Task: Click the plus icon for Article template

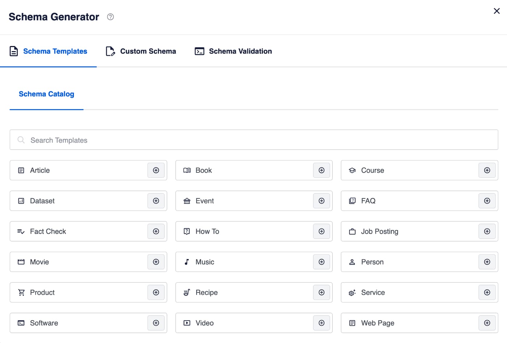Action: [x=156, y=170]
